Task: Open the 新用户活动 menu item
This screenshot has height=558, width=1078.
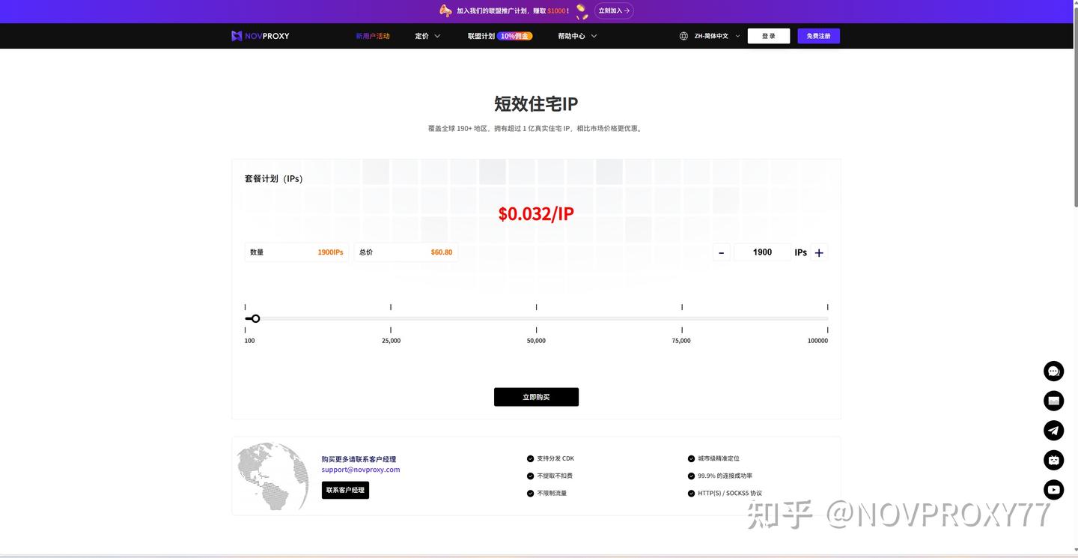Action: pos(373,35)
